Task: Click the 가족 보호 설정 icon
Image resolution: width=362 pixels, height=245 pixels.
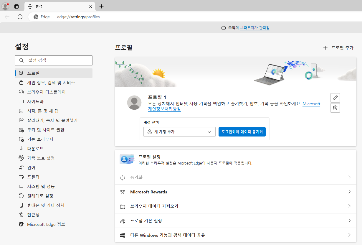Action: coord(21,158)
